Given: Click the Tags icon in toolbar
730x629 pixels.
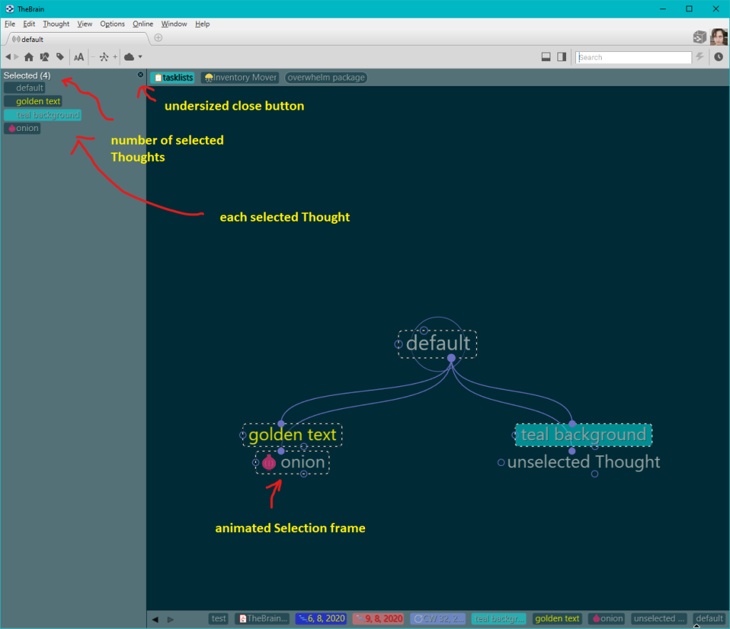Looking at the screenshot, I should point(60,57).
